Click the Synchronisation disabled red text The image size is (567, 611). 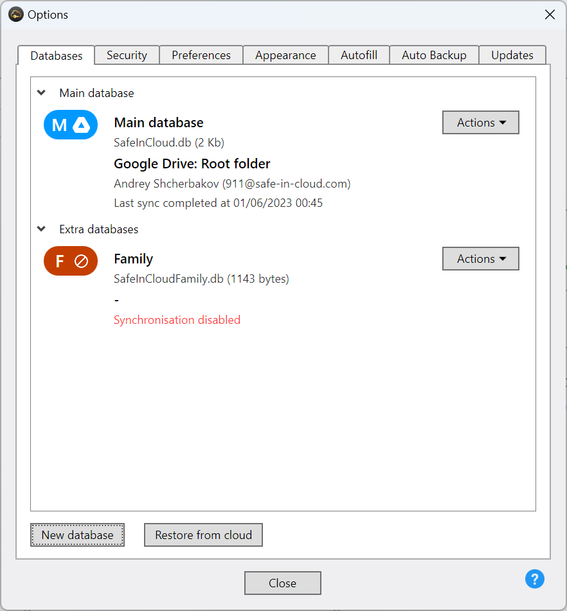177,320
